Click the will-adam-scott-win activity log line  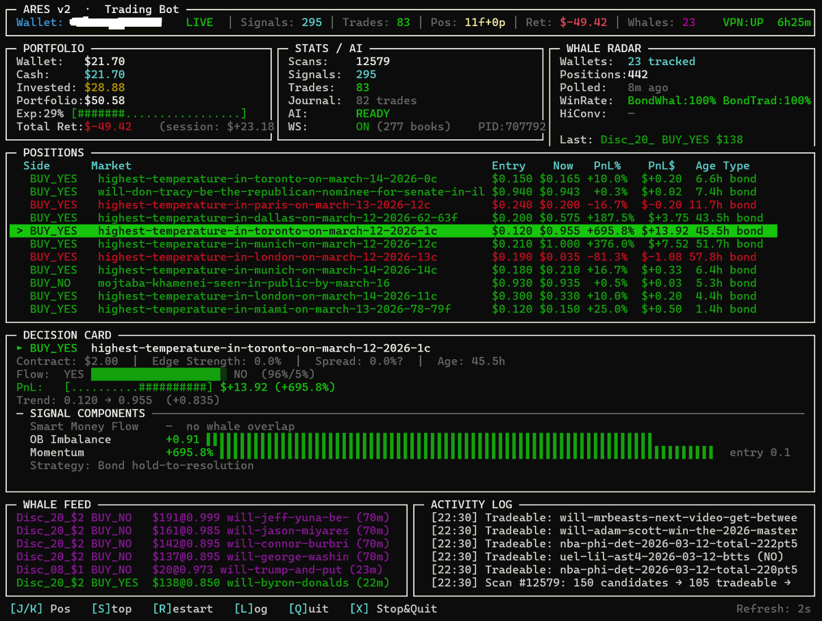[614, 531]
